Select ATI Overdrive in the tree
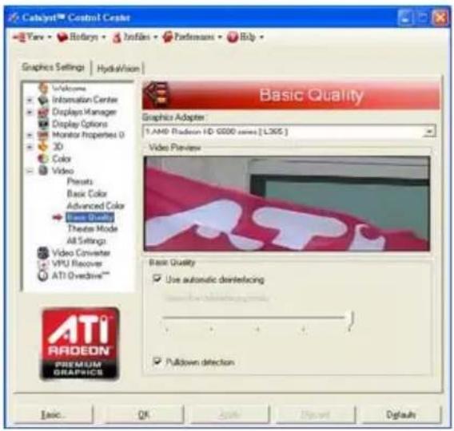This screenshot has width=454, height=431. (81, 276)
